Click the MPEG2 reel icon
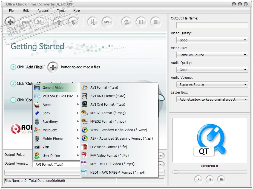Screen dimensions: 253x189 pyautogui.click(x=85, y=121)
